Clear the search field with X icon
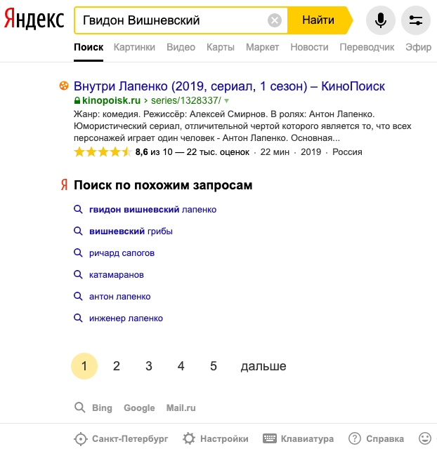The width and height of the screenshot is (437, 451). 275,20
